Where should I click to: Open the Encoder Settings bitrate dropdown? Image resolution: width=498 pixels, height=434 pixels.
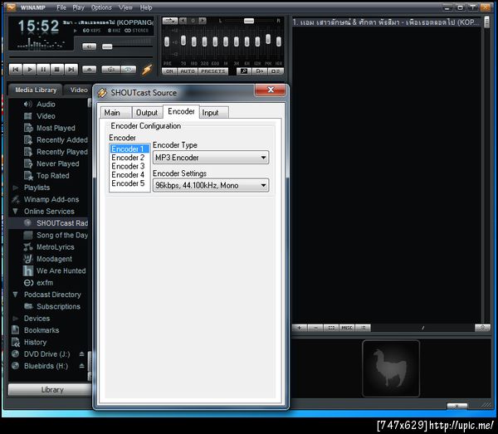pos(211,185)
